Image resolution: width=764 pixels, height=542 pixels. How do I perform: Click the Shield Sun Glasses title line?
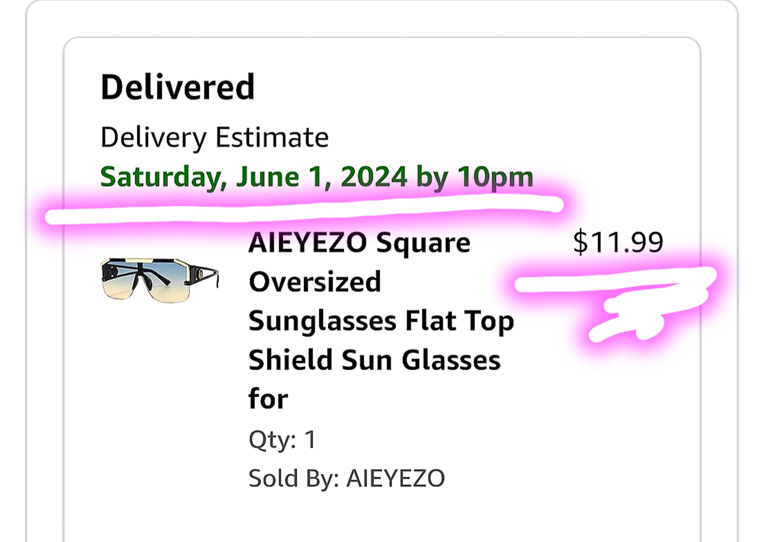click(374, 360)
